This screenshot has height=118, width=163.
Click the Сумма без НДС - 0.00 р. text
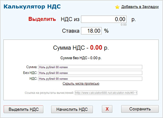pyautogui.click(x=81, y=58)
